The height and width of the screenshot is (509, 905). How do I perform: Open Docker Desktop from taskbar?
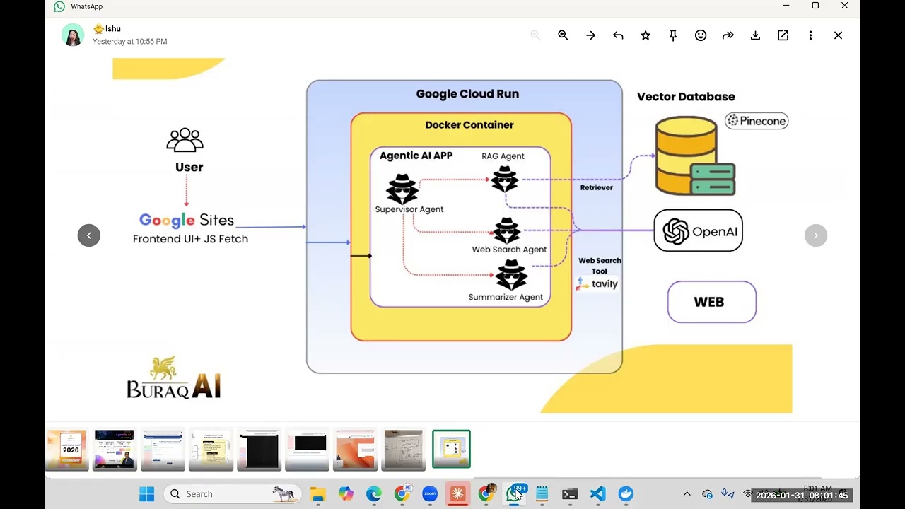click(626, 493)
